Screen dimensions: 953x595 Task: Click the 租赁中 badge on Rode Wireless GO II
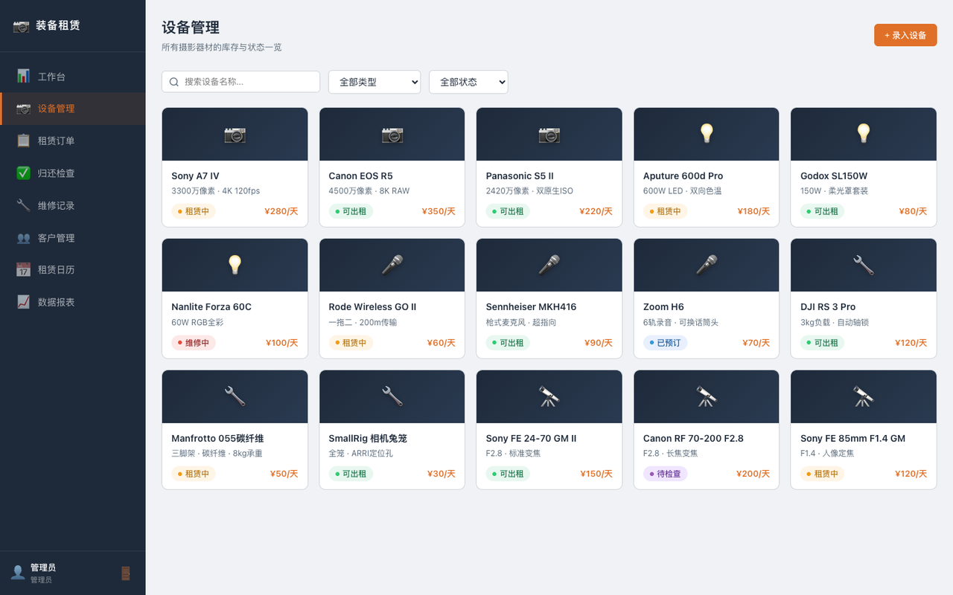[x=351, y=343]
